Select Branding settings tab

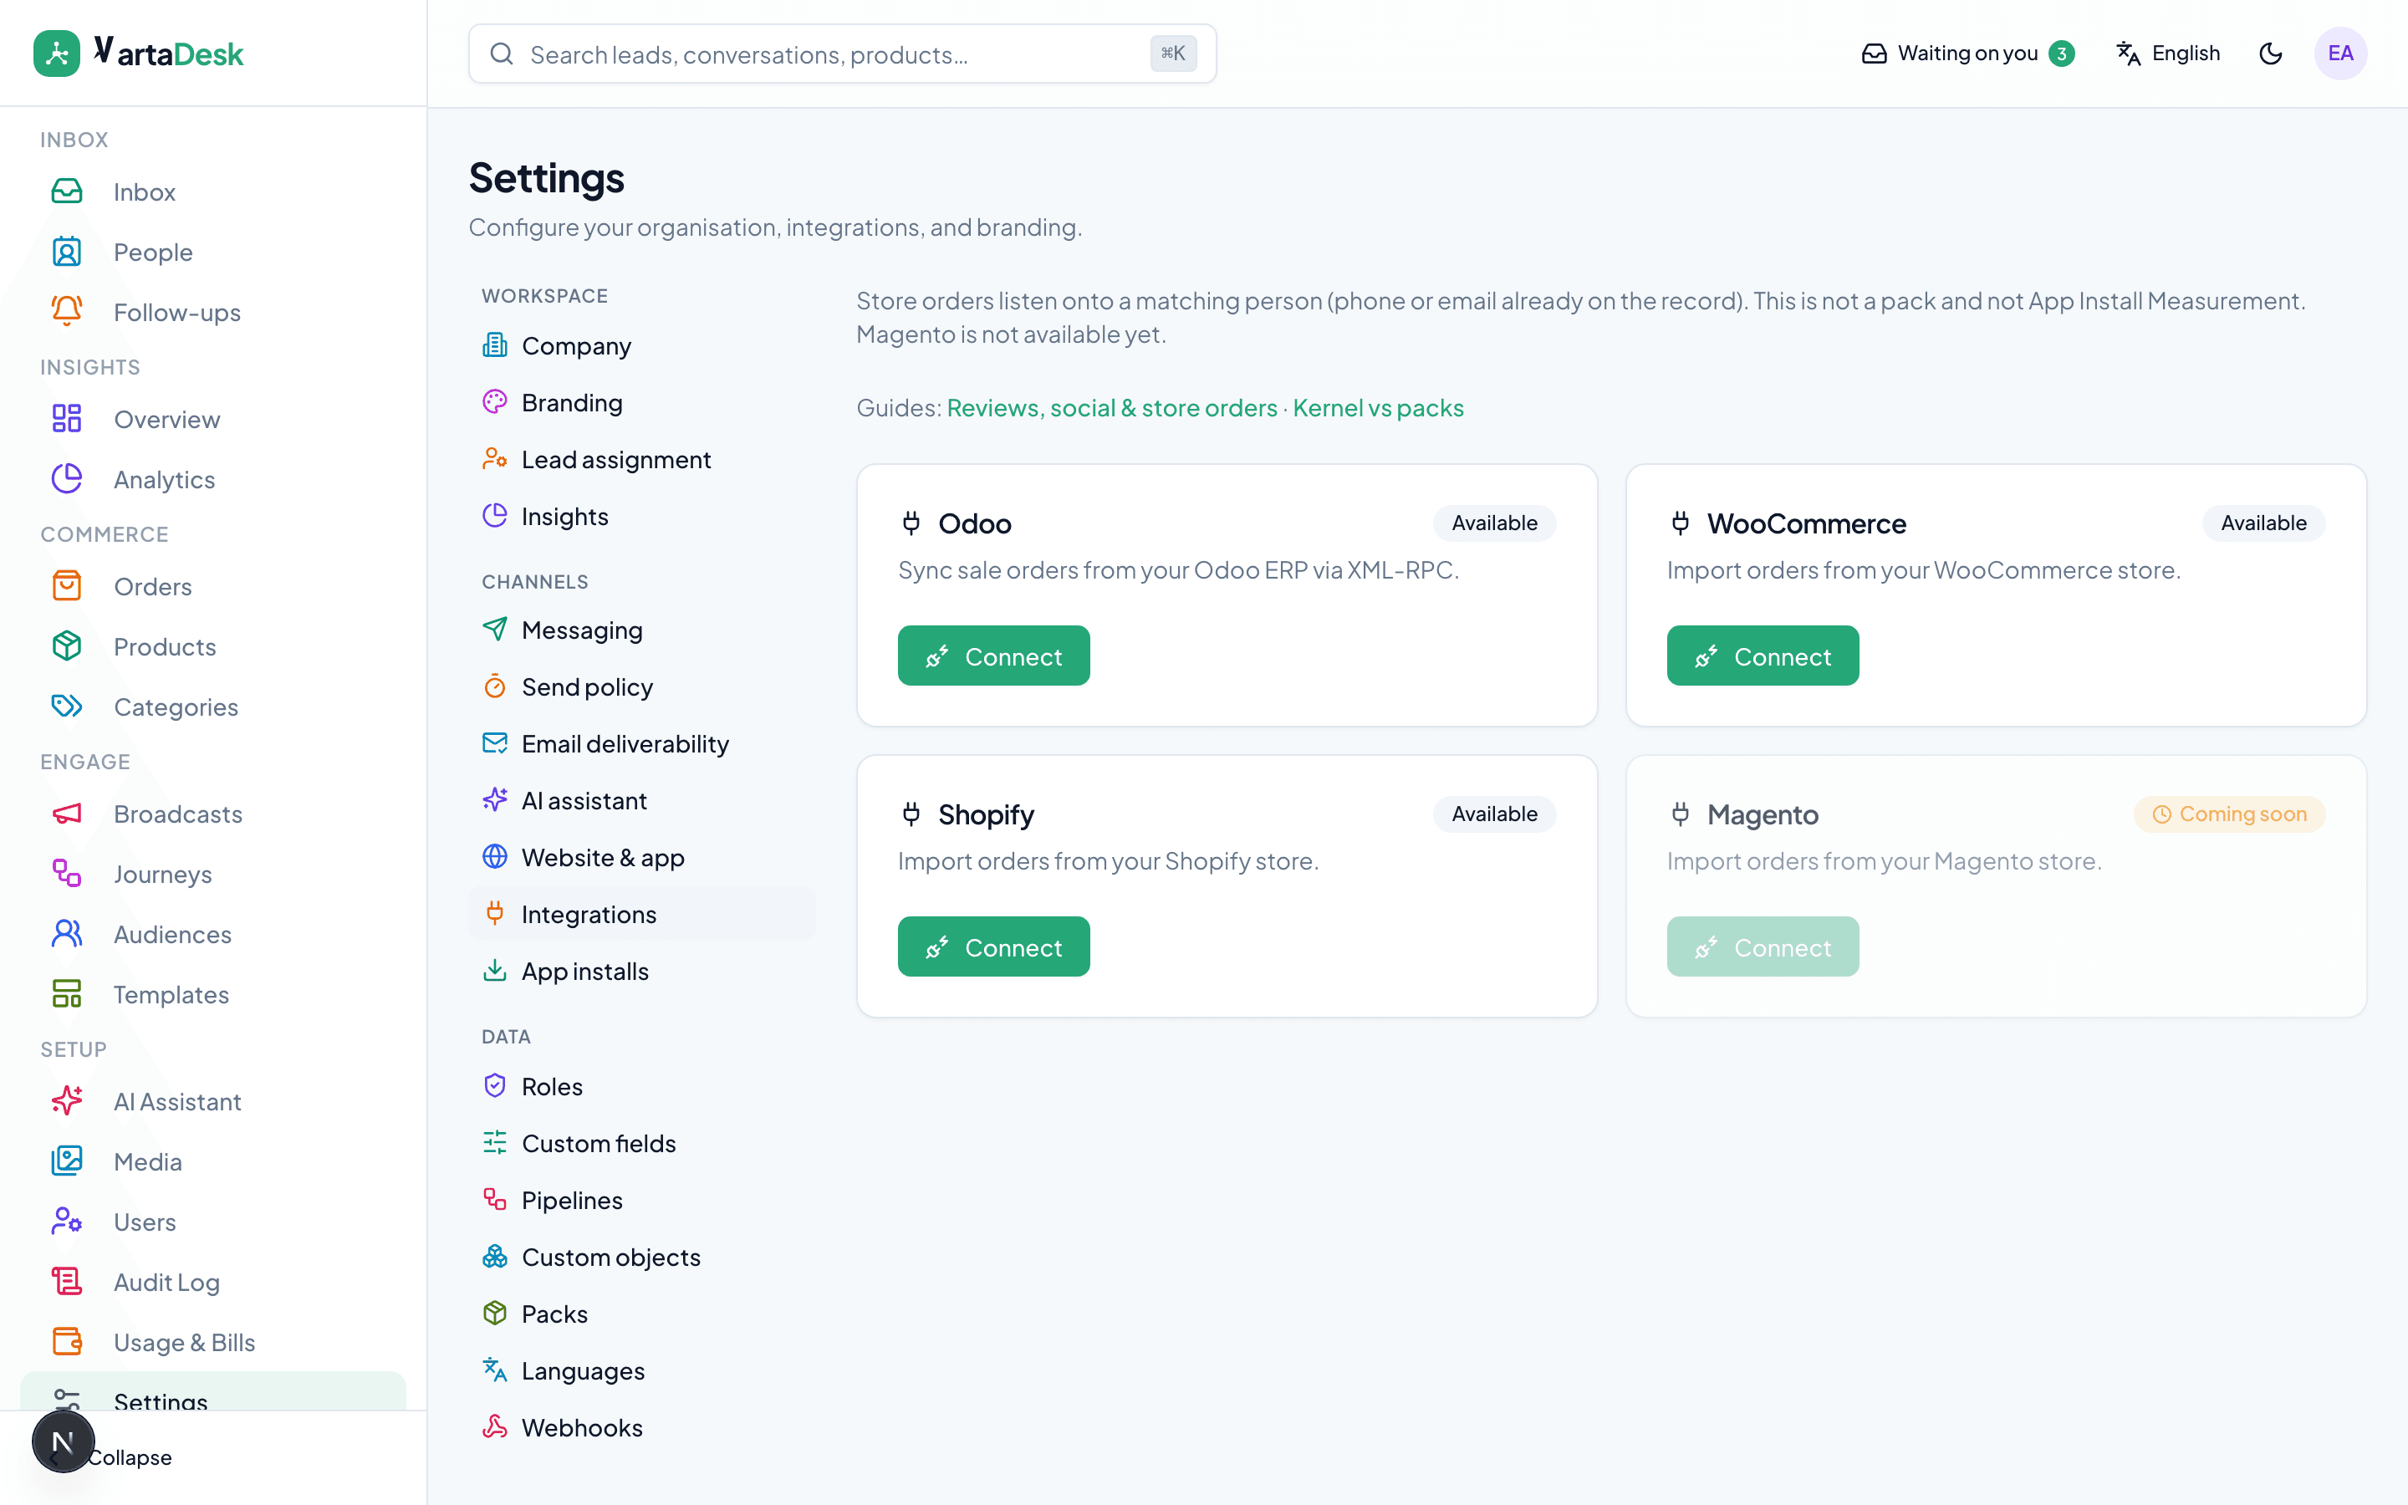click(642, 402)
